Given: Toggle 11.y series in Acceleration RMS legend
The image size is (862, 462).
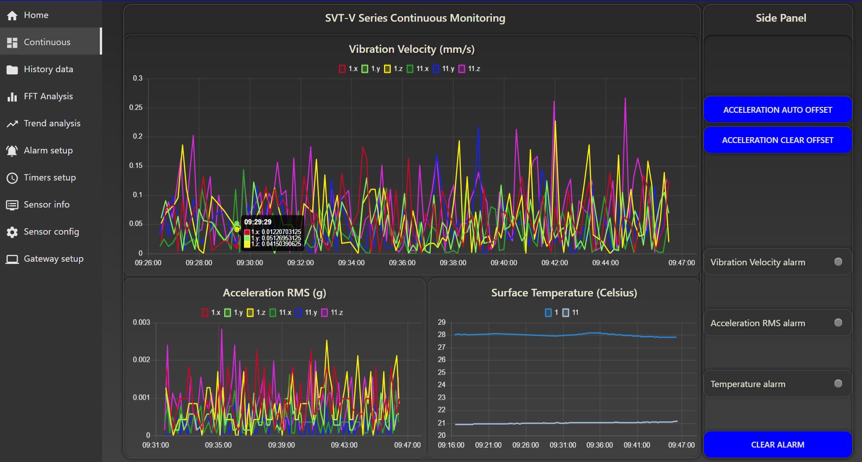Looking at the screenshot, I should 306,312.
